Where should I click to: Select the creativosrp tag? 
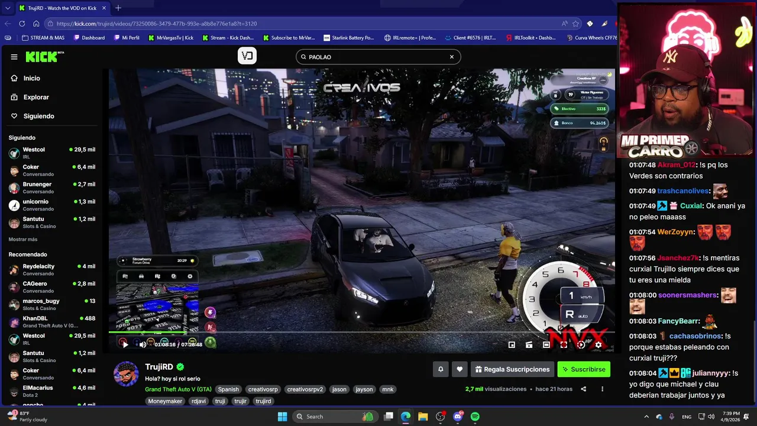[263, 389]
